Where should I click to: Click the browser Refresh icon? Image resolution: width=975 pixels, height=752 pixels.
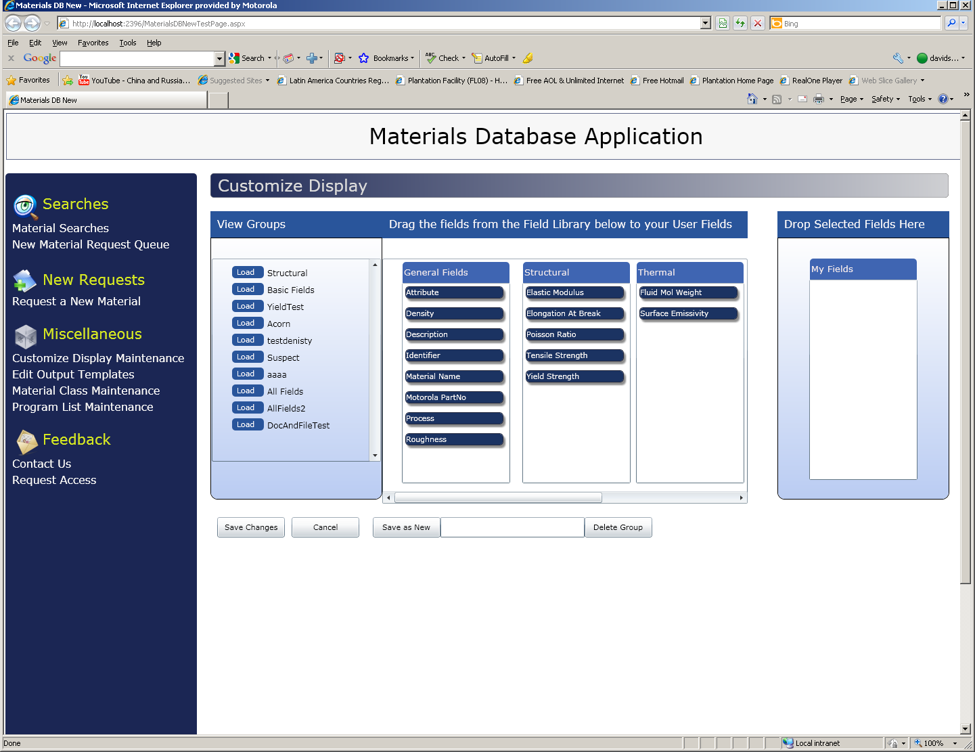[x=740, y=23]
